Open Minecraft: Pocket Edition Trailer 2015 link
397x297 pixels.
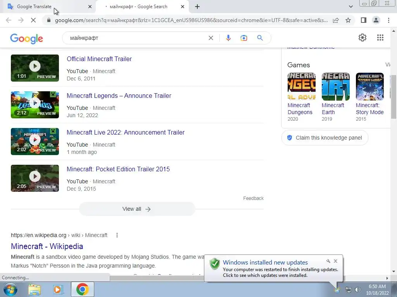tap(118, 169)
